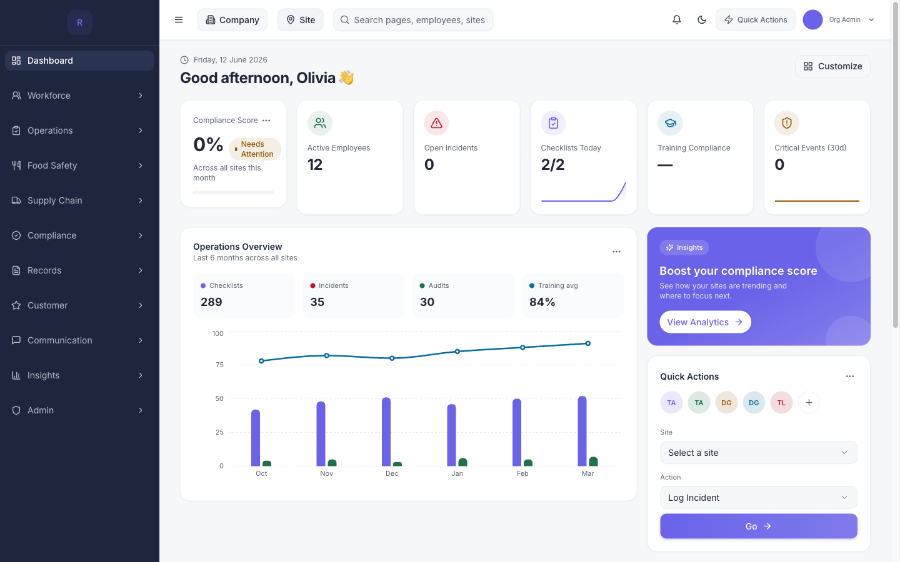This screenshot has width=900, height=562.
Task: Click the Customize dashboard button
Action: 832,66
